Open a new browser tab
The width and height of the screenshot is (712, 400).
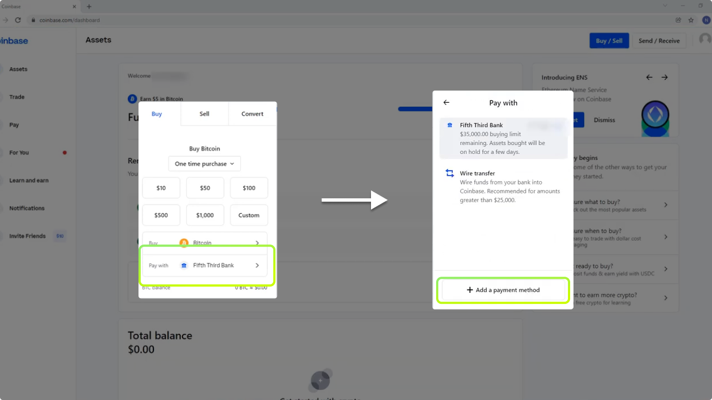point(89,6)
